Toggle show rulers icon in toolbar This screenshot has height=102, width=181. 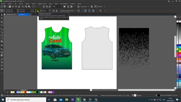[68, 7]
